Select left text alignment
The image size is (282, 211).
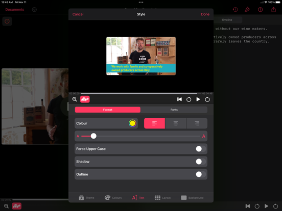(154, 123)
